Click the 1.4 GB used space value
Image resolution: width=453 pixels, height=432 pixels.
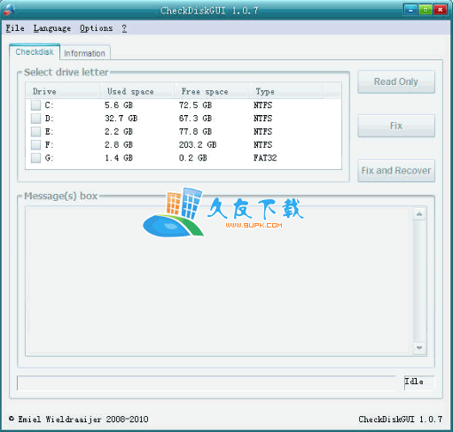click(119, 158)
